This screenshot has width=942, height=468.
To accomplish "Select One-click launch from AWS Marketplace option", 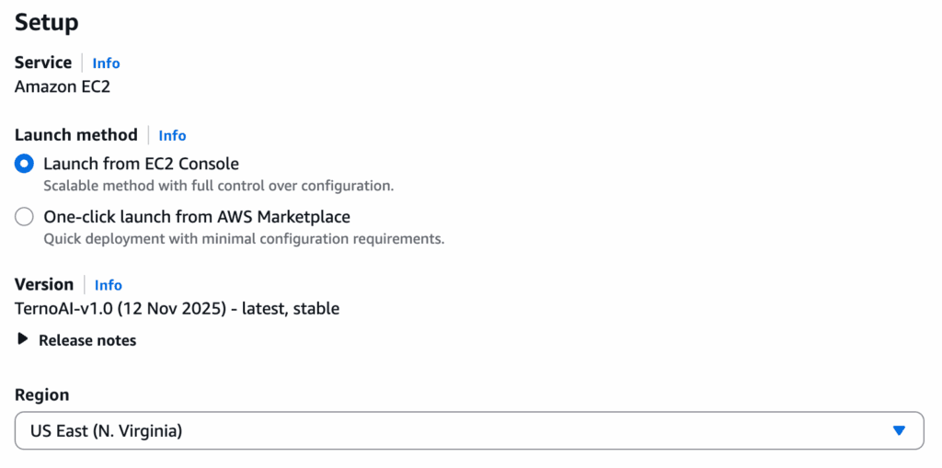I will (x=24, y=217).
